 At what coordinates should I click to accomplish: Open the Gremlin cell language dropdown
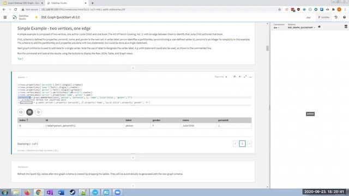[x=22, y=77]
